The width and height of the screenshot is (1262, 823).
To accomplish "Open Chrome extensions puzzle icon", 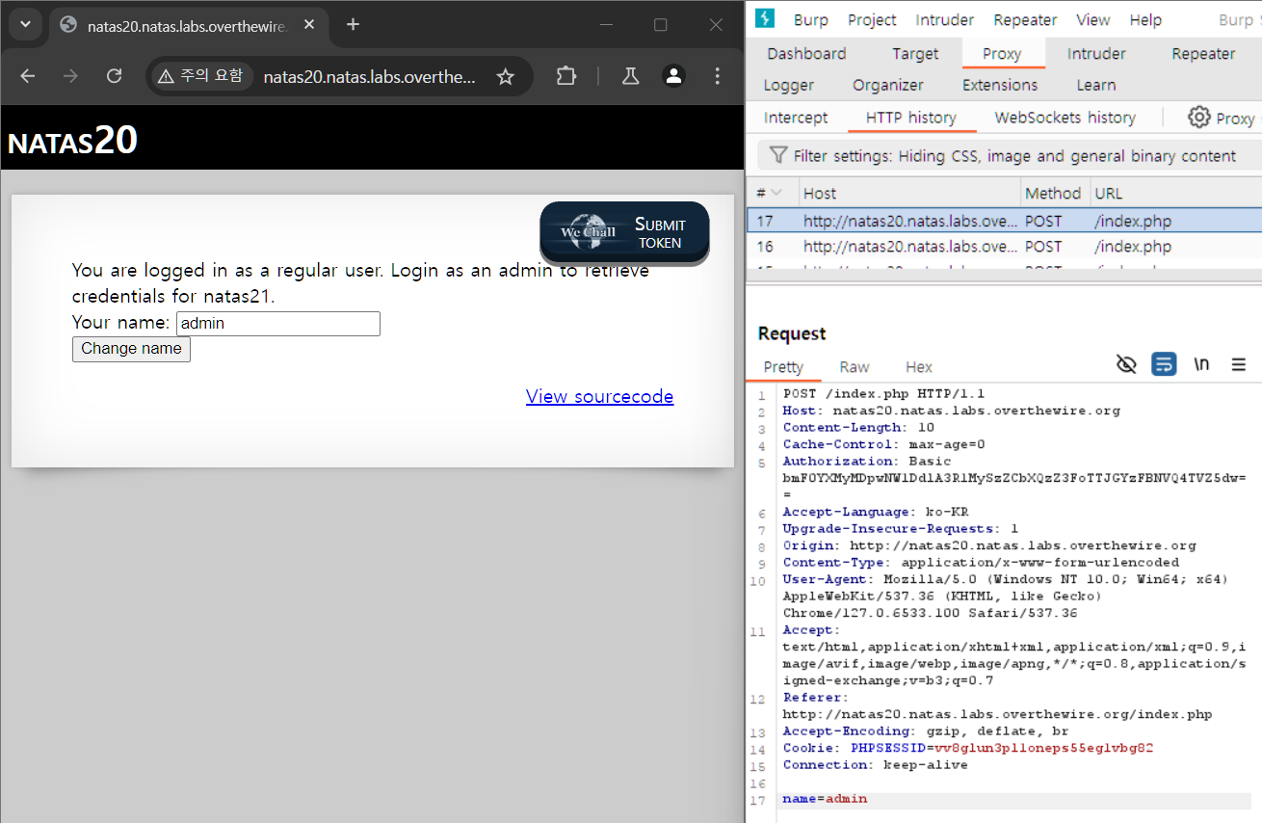I will coord(566,76).
